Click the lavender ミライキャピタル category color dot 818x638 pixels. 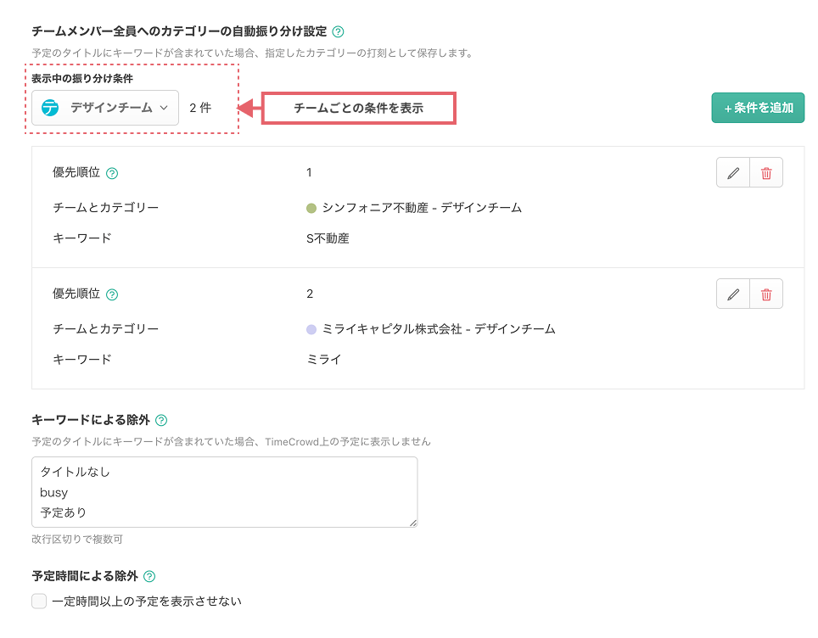pyautogui.click(x=311, y=329)
